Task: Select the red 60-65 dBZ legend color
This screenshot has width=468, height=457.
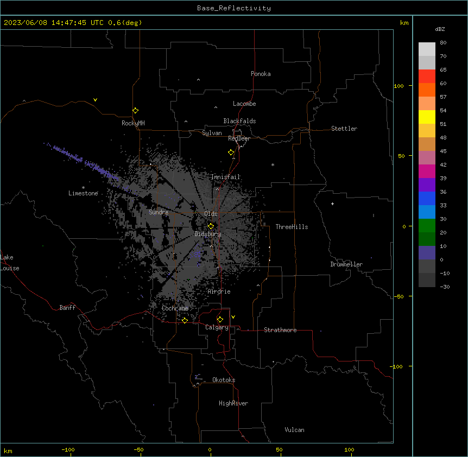Action: pyautogui.click(x=427, y=76)
